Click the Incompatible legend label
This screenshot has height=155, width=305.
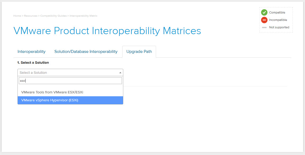278,20
